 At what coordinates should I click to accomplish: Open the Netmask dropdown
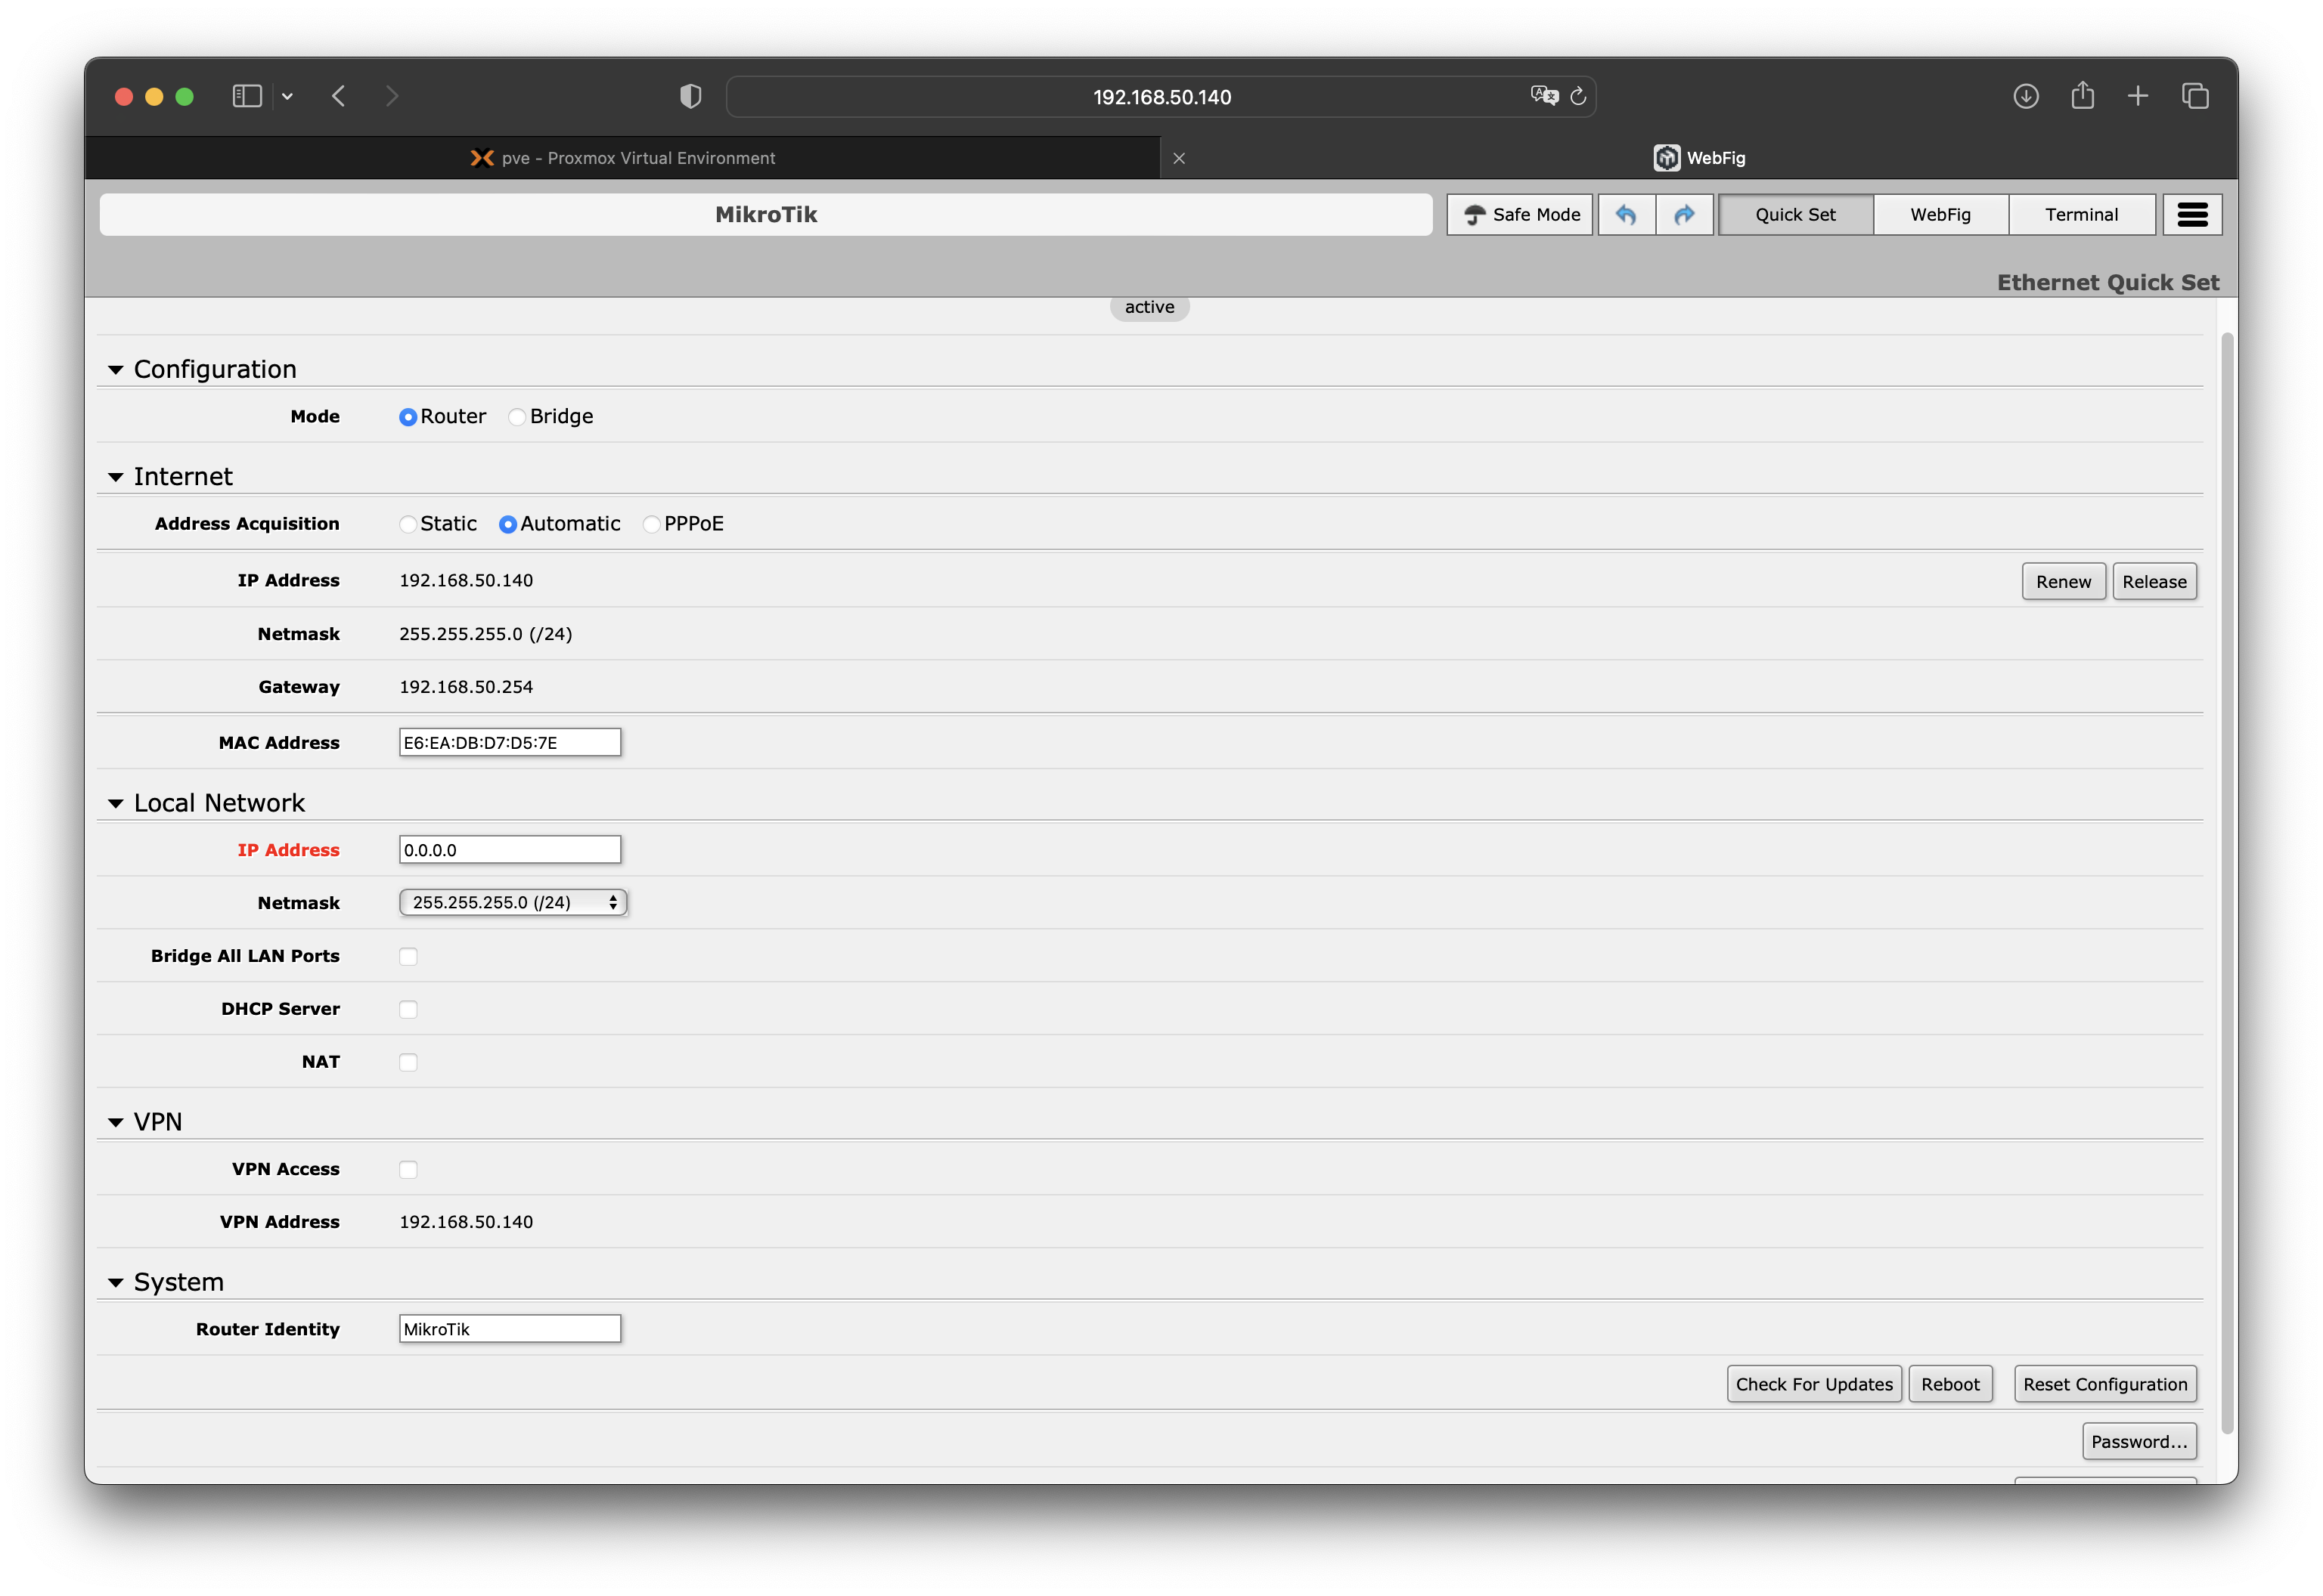(x=512, y=903)
